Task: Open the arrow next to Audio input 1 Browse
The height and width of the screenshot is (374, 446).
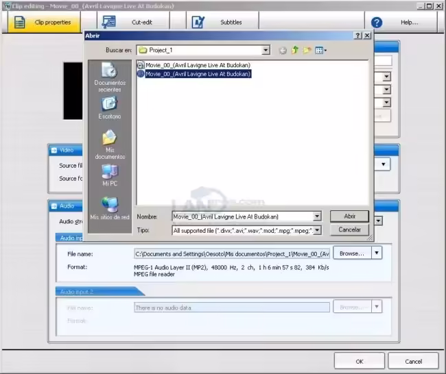Action: [377, 253]
